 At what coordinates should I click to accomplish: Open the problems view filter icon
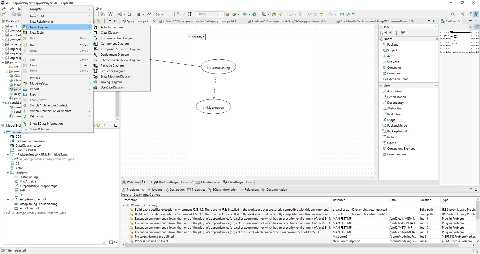[x=458, y=190]
